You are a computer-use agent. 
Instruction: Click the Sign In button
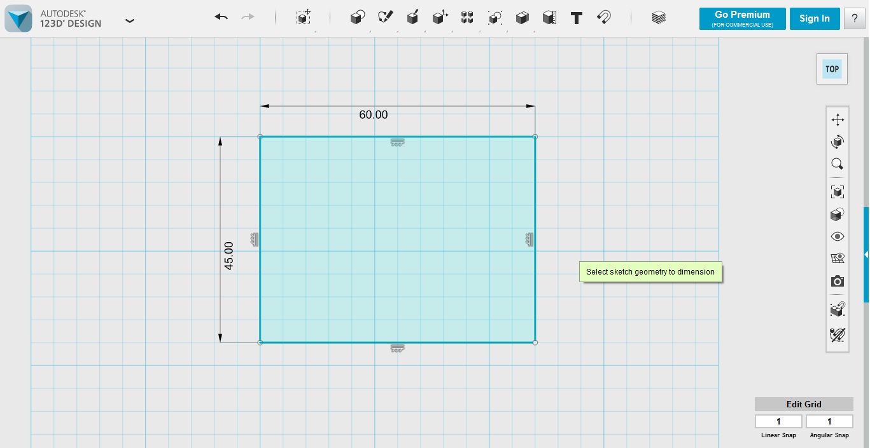[815, 18]
